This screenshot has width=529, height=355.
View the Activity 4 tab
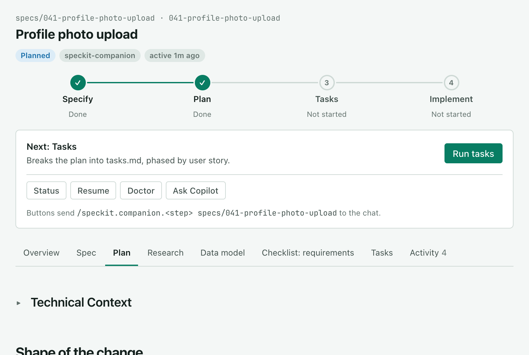(x=428, y=253)
